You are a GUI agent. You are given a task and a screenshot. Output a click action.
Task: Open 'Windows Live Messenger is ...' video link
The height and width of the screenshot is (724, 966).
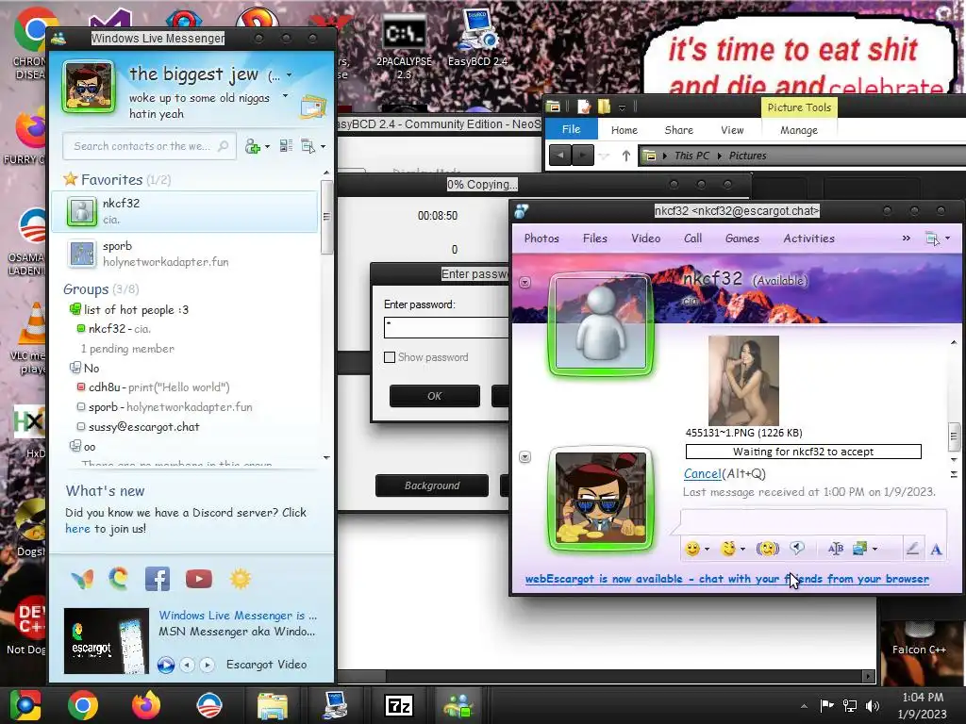tap(238, 615)
